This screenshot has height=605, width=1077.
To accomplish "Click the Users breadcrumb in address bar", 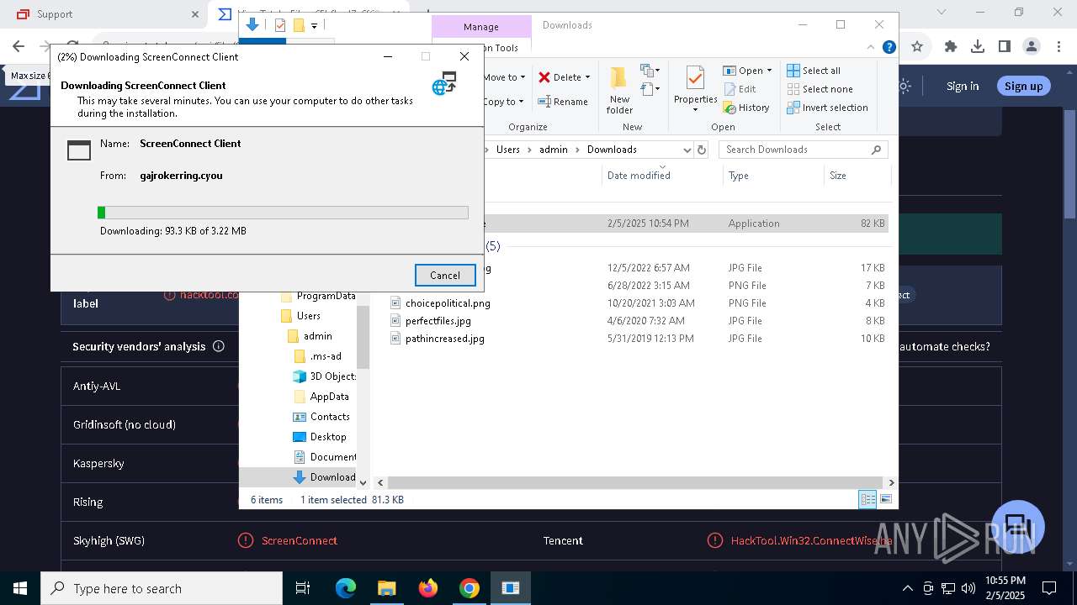I will (x=508, y=150).
